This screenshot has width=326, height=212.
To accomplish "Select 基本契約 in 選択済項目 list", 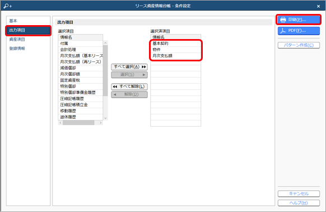I will click(x=176, y=44).
